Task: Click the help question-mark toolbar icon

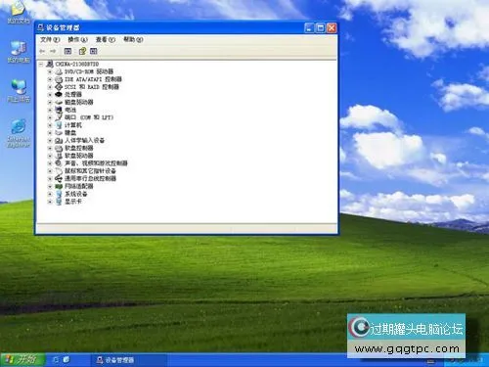Action: [x=82, y=51]
